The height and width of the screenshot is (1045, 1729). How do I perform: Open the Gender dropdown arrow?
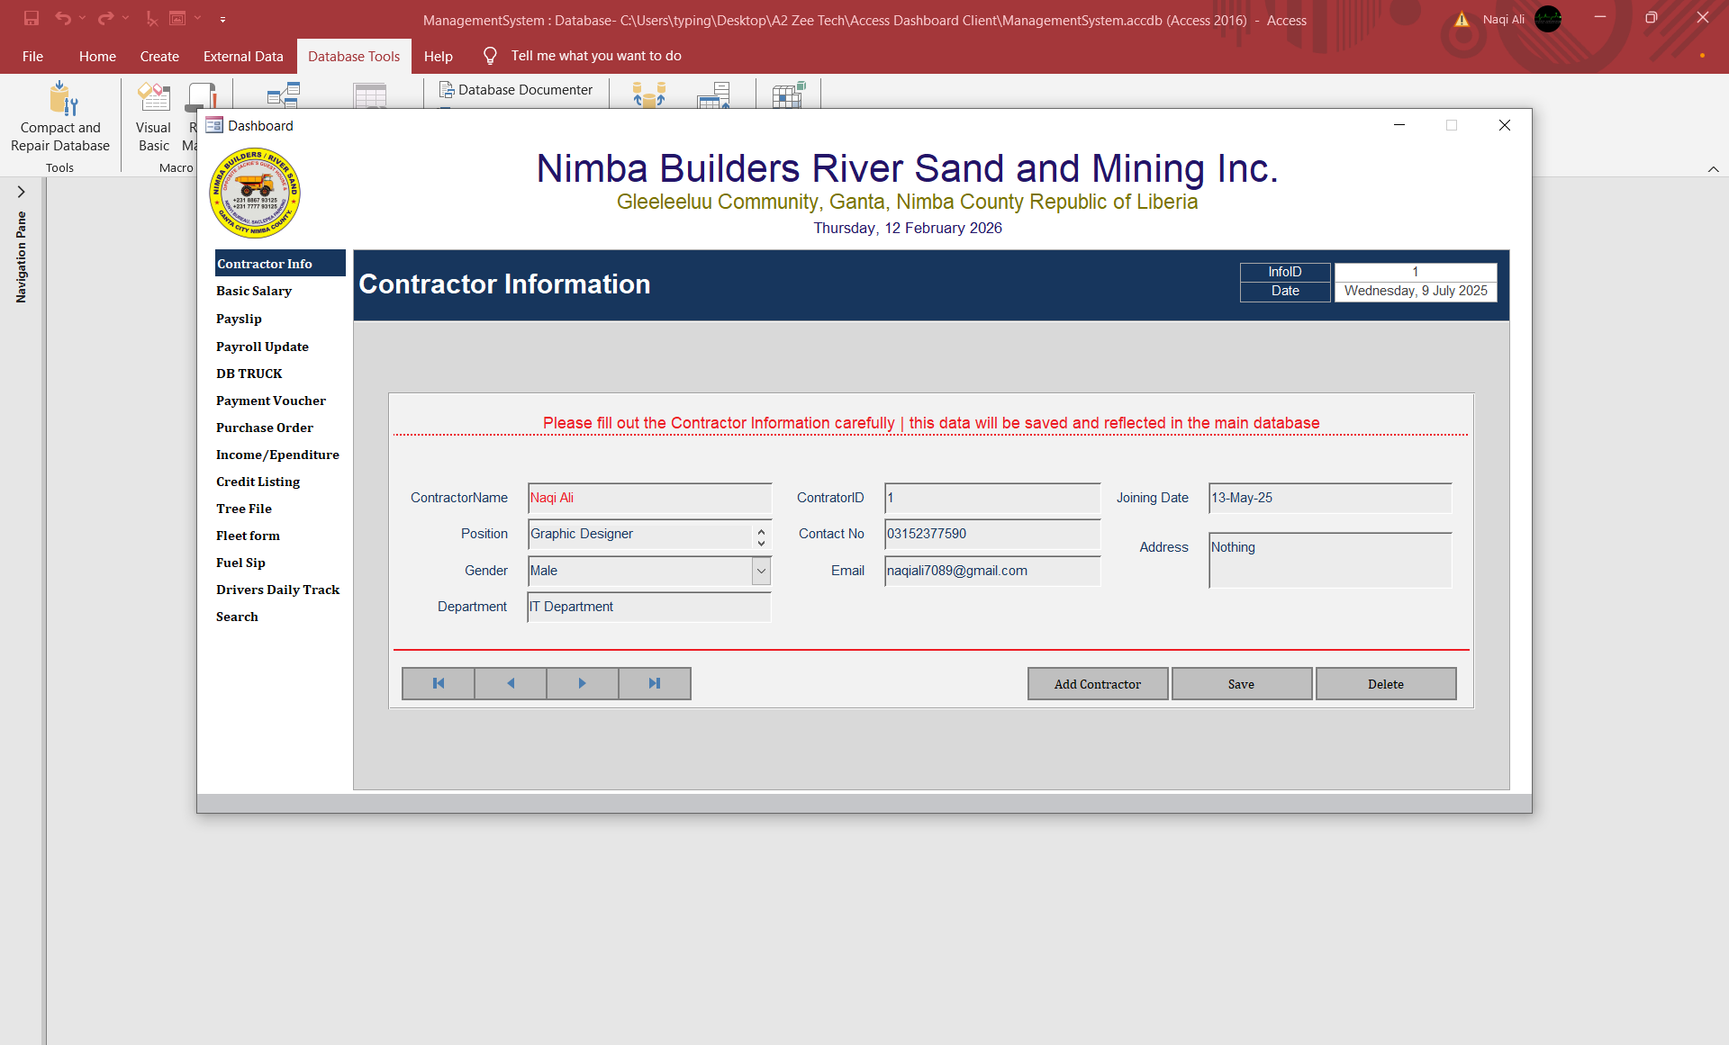761,571
